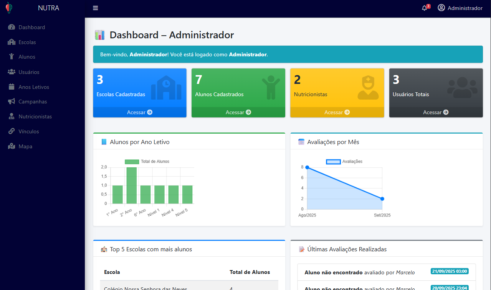
Task: Click the notification bell icon
Action: point(424,8)
